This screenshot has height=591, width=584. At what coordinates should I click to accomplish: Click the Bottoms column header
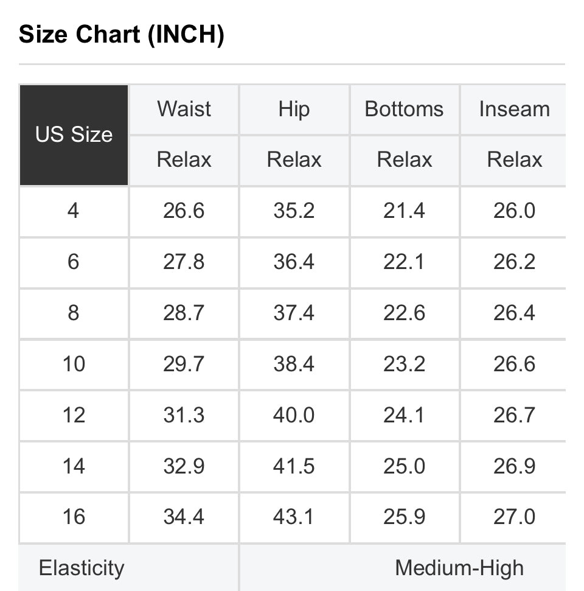(x=404, y=110)
